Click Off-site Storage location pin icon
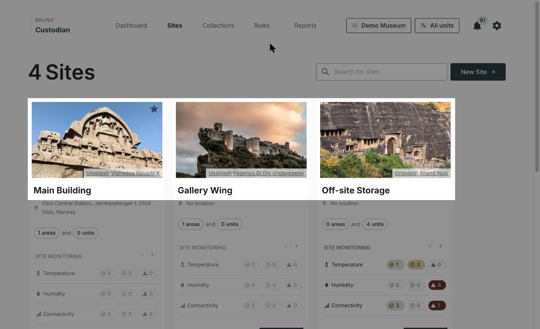This screenshot has height=329, width=540. 324,203
